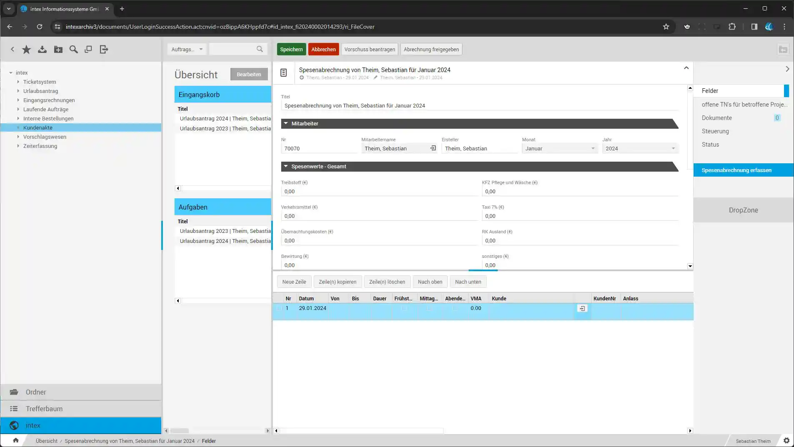Click the logout exit icon in sidebar toolbar
794x447 pixels.
coord(104,50)
